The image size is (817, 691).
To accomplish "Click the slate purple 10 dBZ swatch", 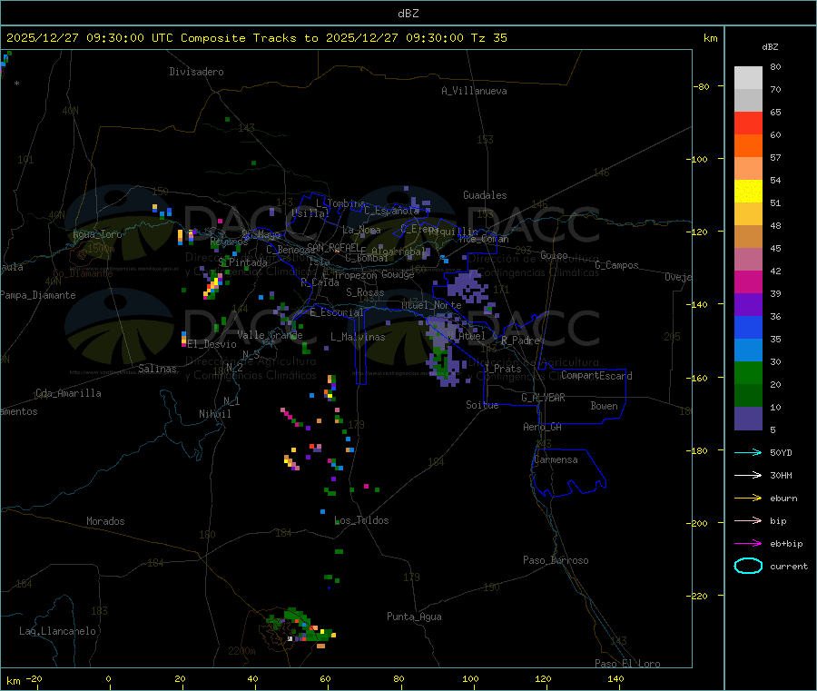I will [748, 419].
